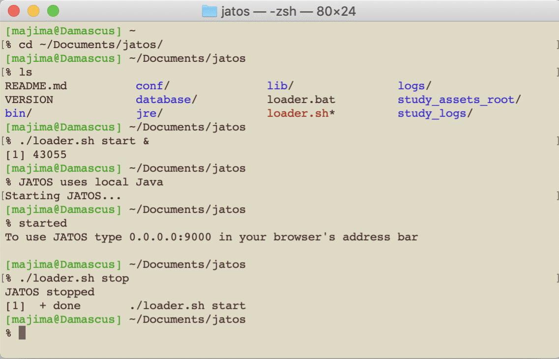Click 'loader.bat' file name
The height and width of the screenshot is (359, 559).
[x=301, y=100]
